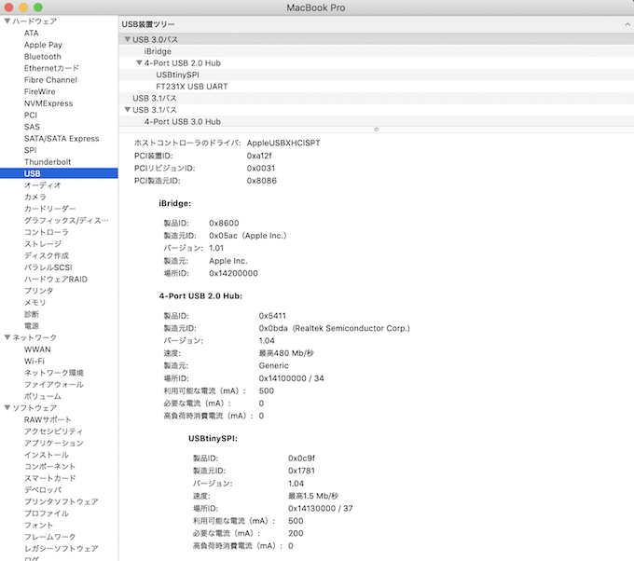Select Apple Pay in the sidebar
Image resolution: width=634 pixels, height=561 pixels.
(x=43, y=45)
